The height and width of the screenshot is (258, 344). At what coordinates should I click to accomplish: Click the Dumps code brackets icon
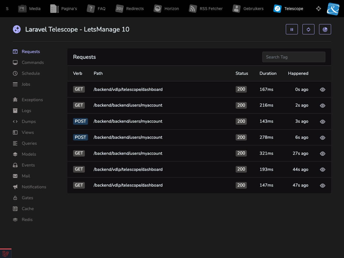(x=15, y=122)
